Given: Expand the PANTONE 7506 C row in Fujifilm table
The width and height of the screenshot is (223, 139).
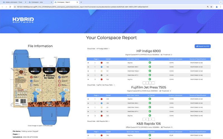Looking at the screenshot, I should (88, 107).
